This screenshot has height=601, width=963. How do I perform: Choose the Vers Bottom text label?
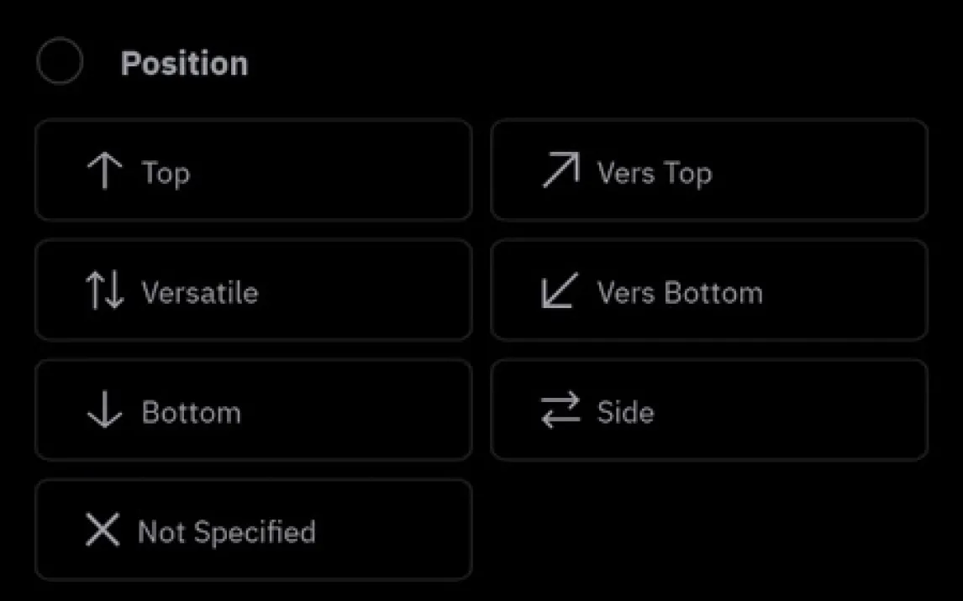coord(680,293)
